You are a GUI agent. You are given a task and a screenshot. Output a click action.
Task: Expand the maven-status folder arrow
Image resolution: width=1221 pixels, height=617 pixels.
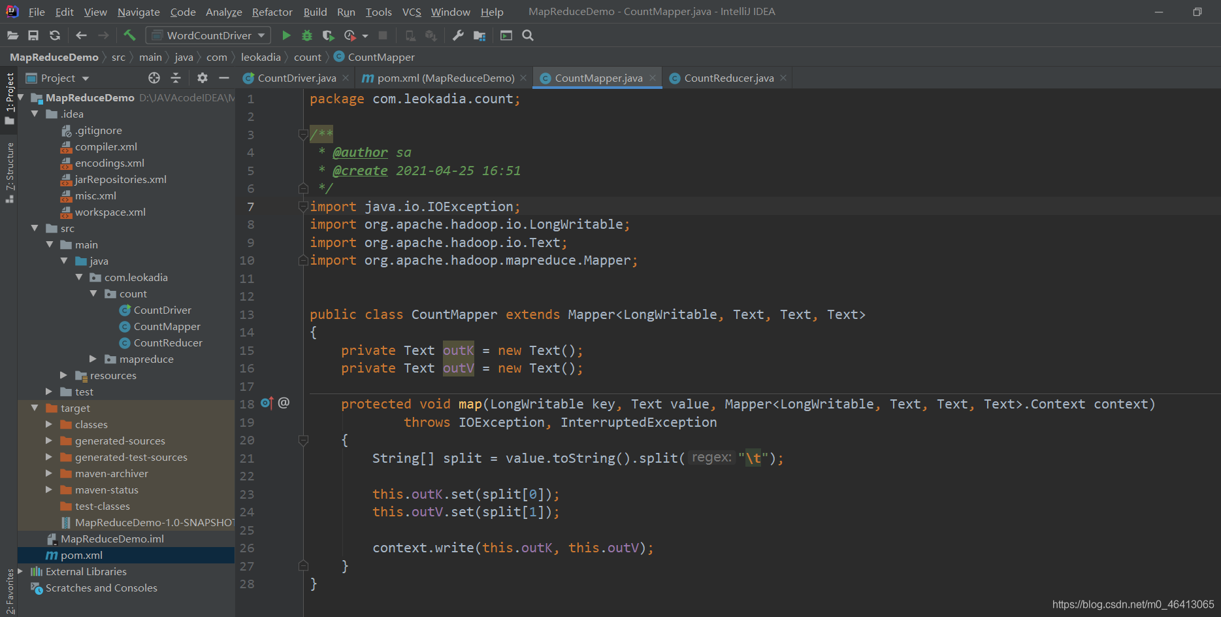click(49, 490)
